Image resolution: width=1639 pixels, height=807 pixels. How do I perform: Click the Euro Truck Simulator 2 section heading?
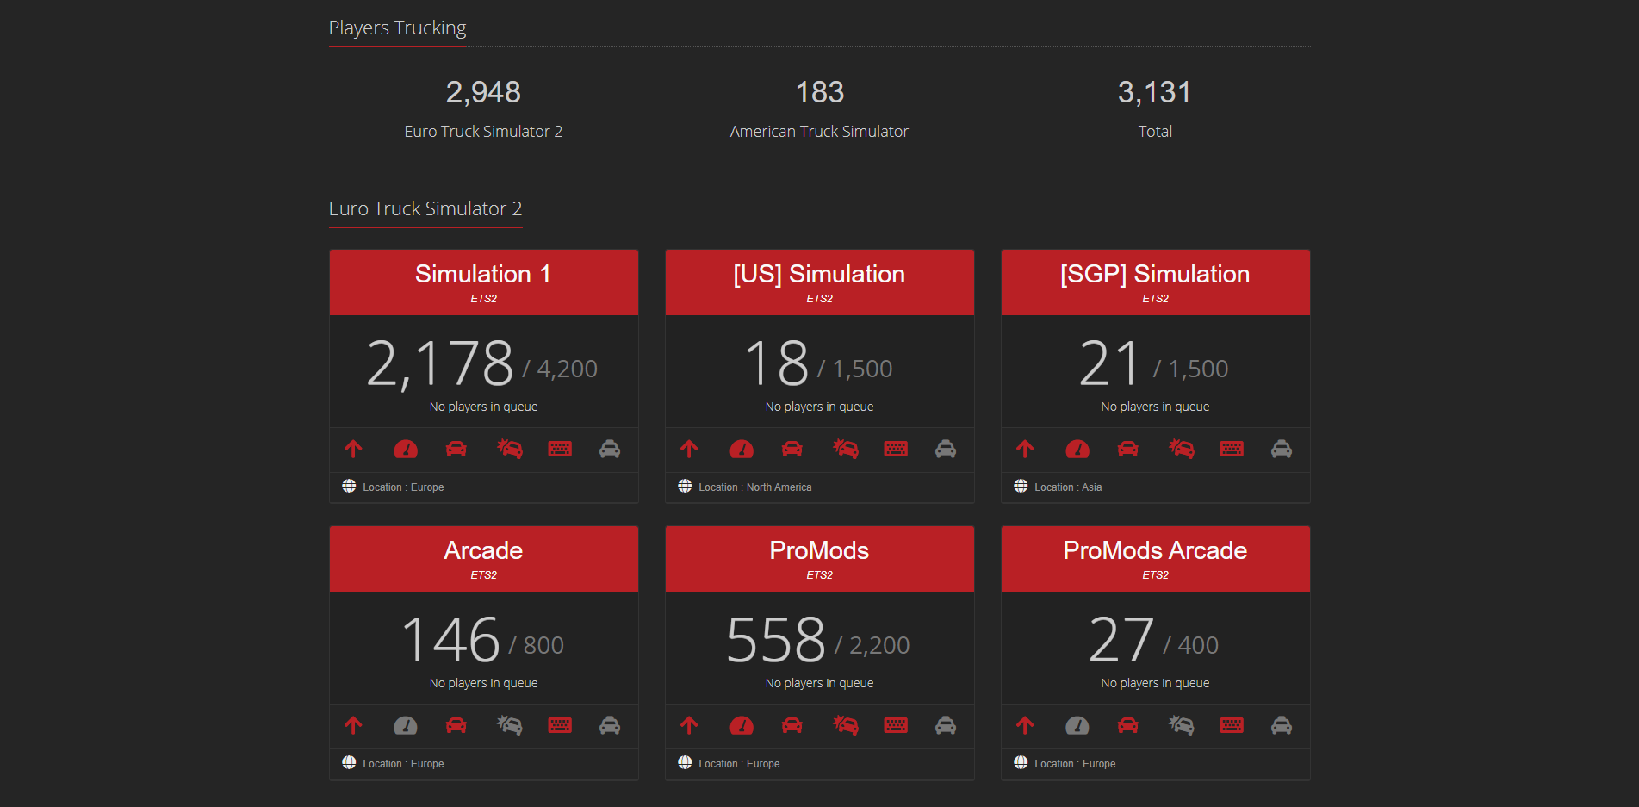(x=425, y=208)
